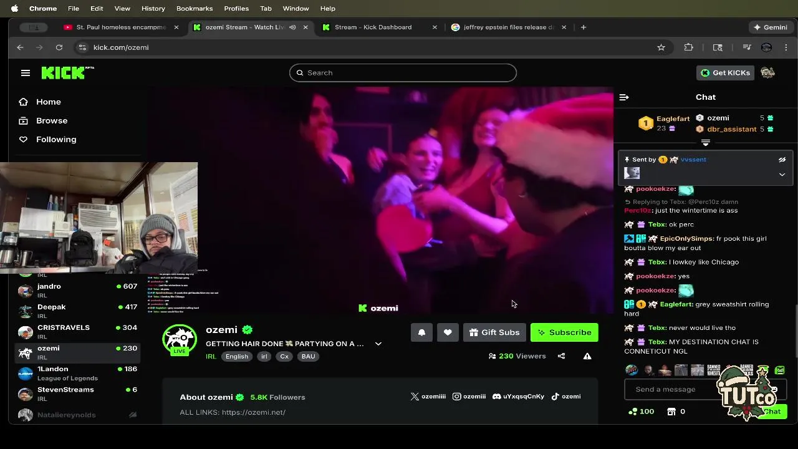Open the Kick hamburger sidebar menu

(x=26, y=73)
